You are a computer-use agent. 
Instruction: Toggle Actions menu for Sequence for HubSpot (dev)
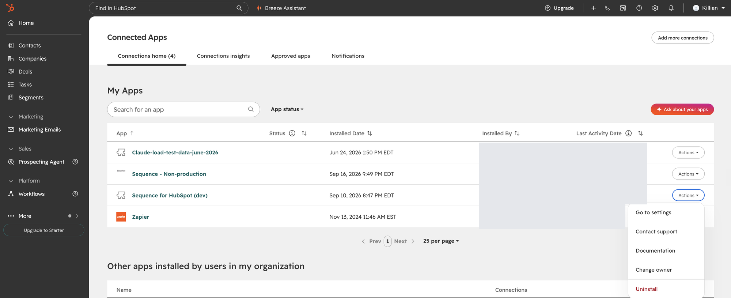(x=688, y=195)
